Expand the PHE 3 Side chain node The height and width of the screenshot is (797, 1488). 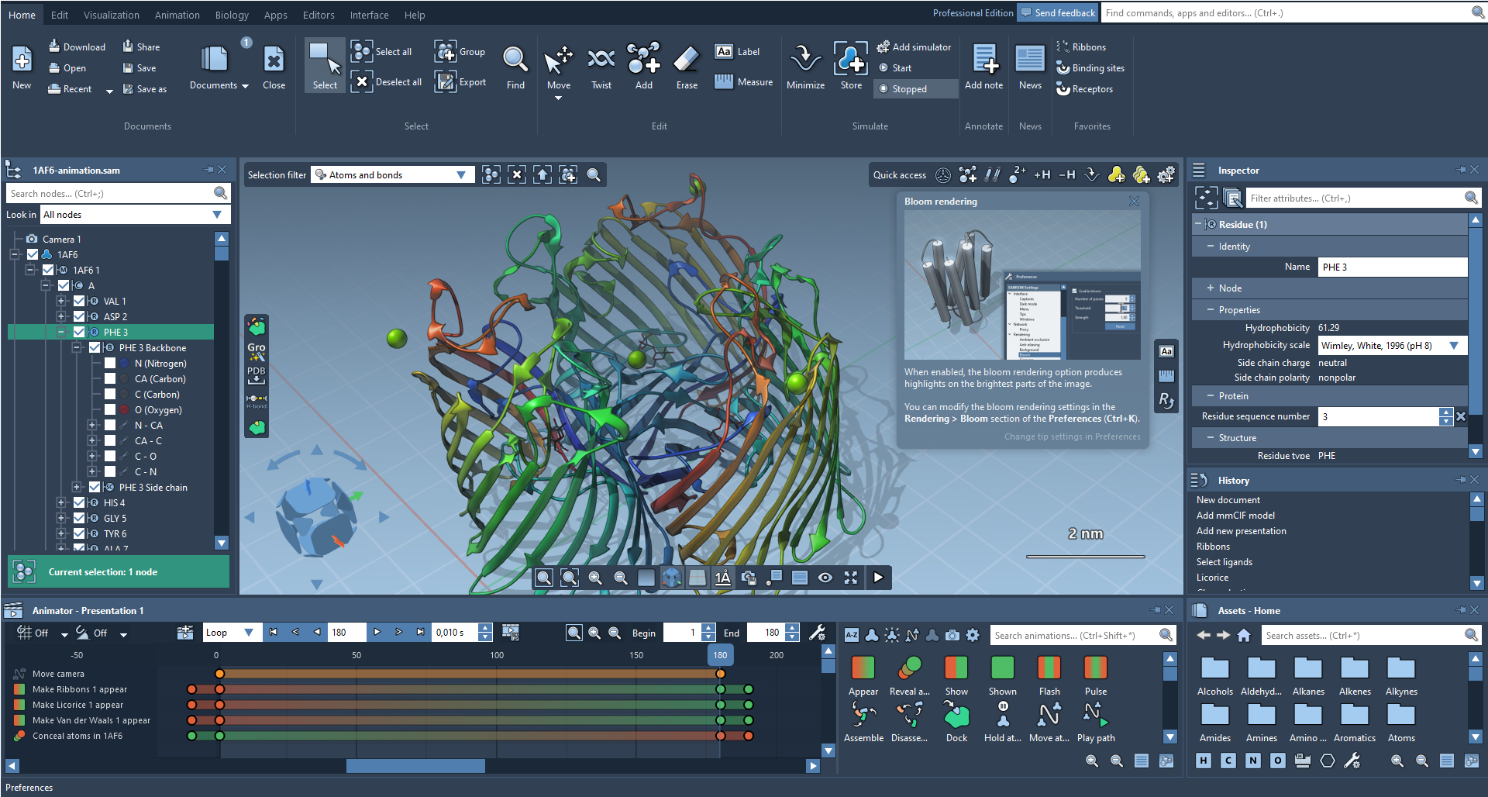(x=76, y=488)
